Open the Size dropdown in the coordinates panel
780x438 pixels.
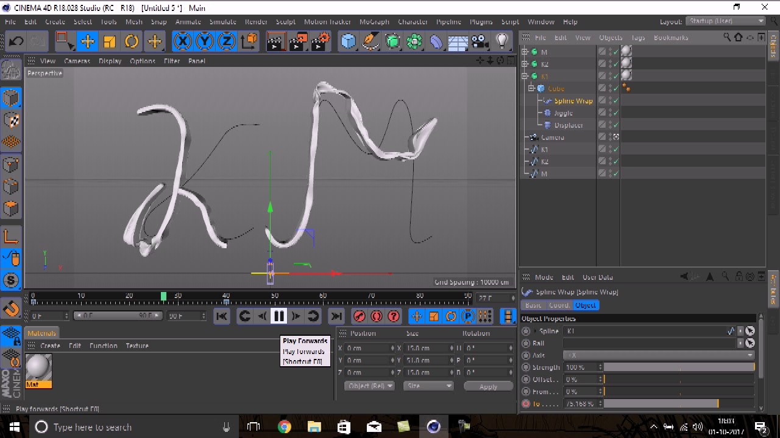pyautogui.click(x=429, y=386)
